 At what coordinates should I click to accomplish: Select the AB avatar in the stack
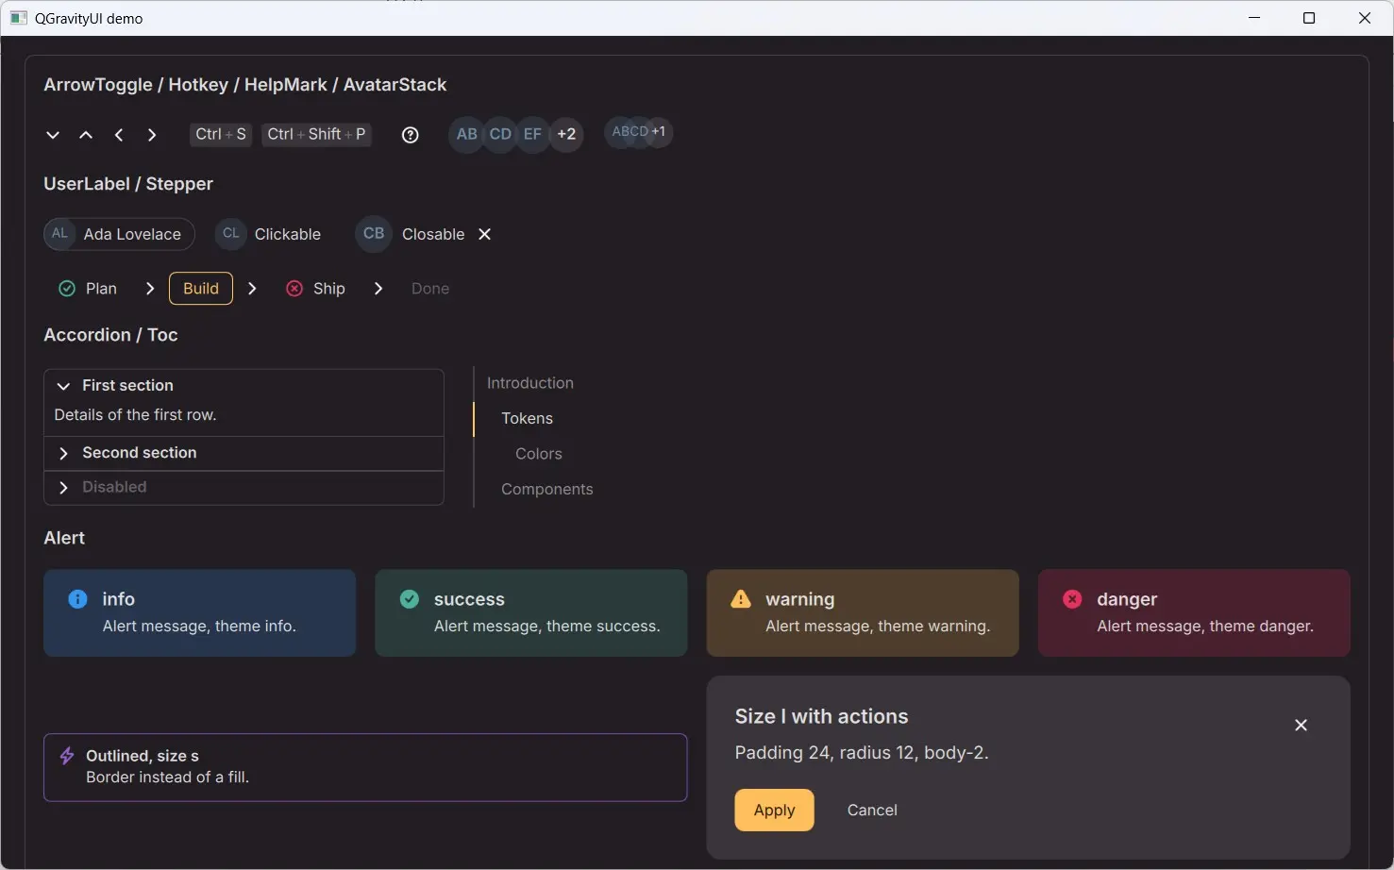(x=466, y=134)
